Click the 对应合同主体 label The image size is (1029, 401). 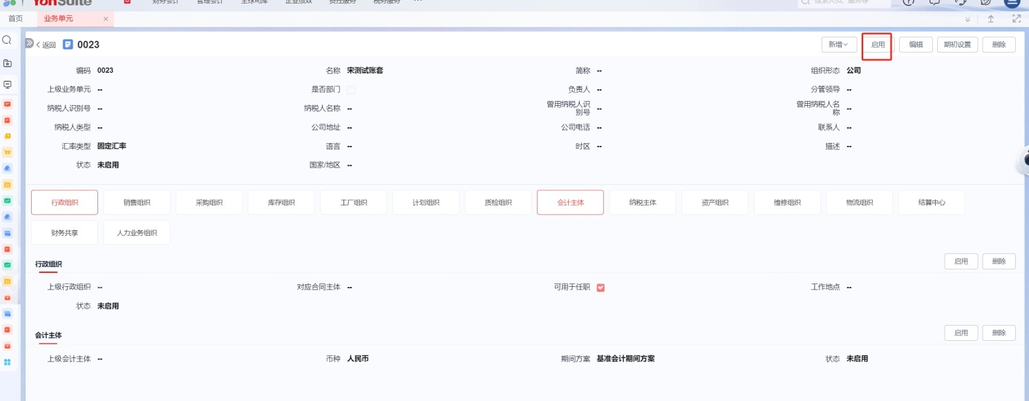tap(319, 287)
